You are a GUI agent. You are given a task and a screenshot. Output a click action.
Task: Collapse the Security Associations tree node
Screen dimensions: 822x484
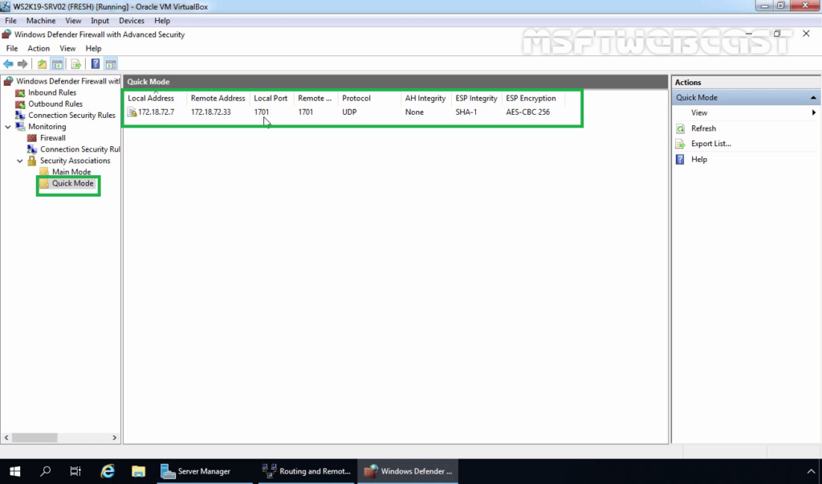[x=20, y=161]
